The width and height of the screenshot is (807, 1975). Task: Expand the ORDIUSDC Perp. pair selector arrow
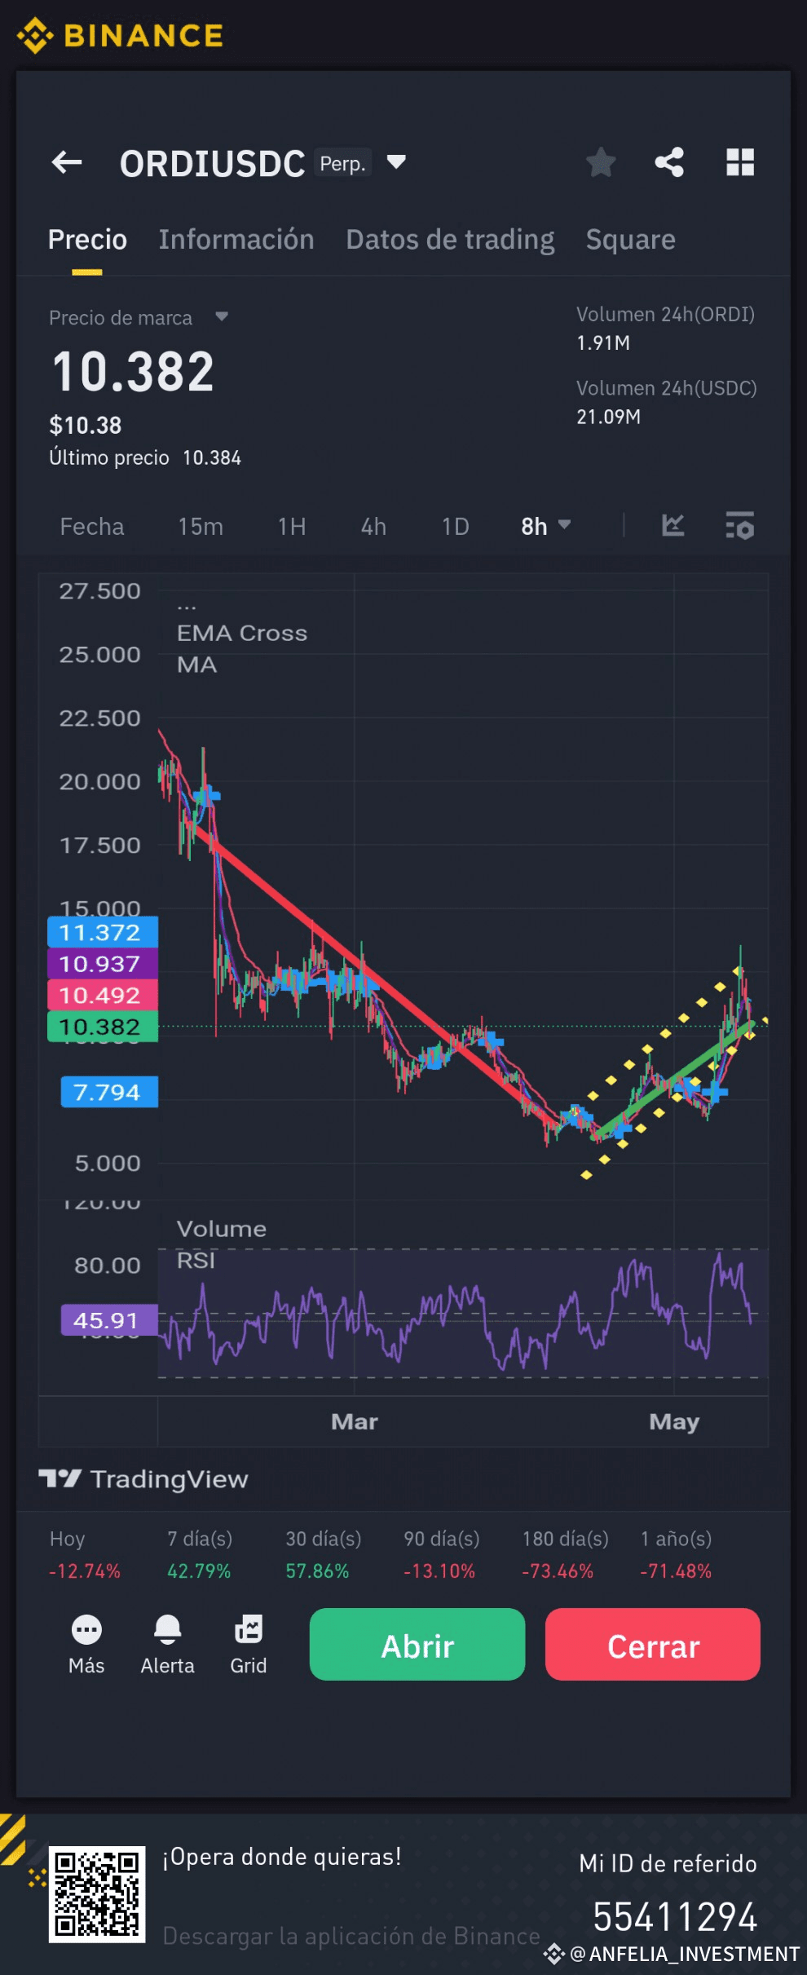396,162
